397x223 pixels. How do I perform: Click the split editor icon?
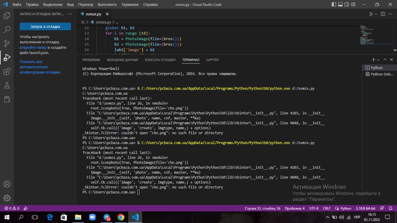point(383,14)
